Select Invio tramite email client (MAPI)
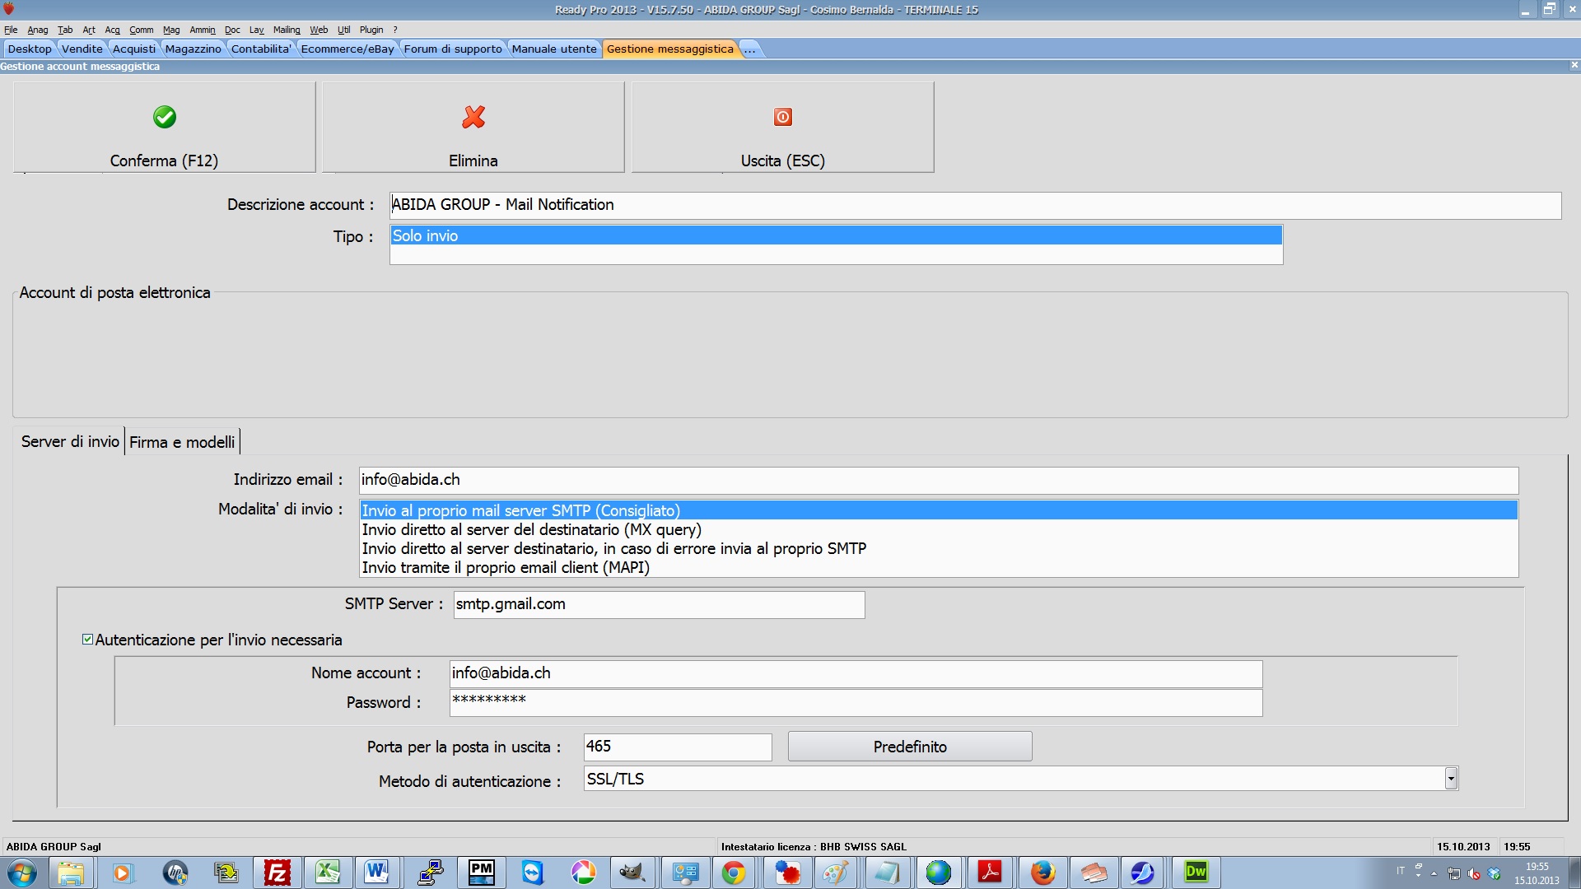This screenshot has height=889, width=1581. (x=939, y=567)
